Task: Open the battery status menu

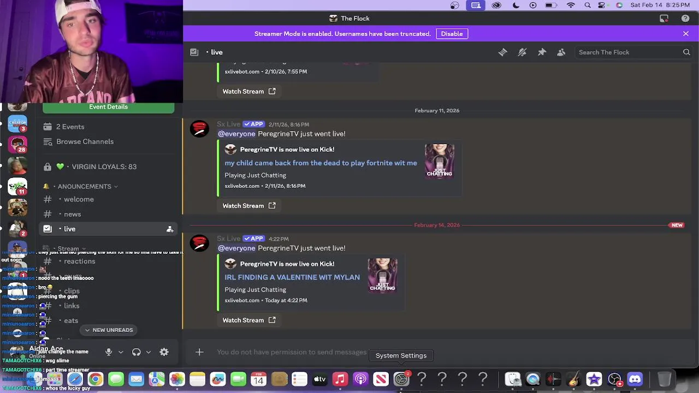Action: 552,5
